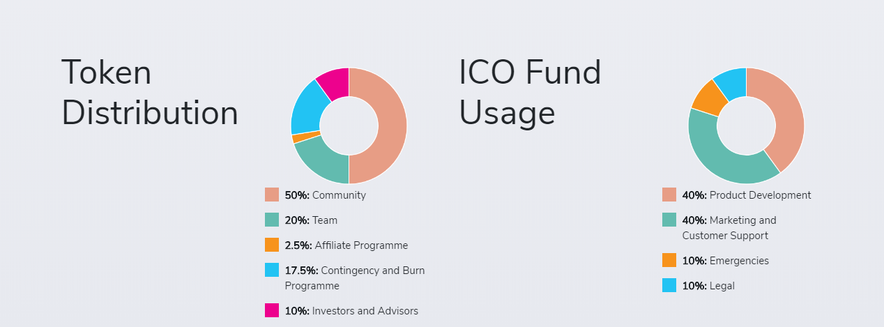The height and width of the screenshot is (327, 884).
Task: Click the blue Legal legend swatch
Action: pos(669,285)
